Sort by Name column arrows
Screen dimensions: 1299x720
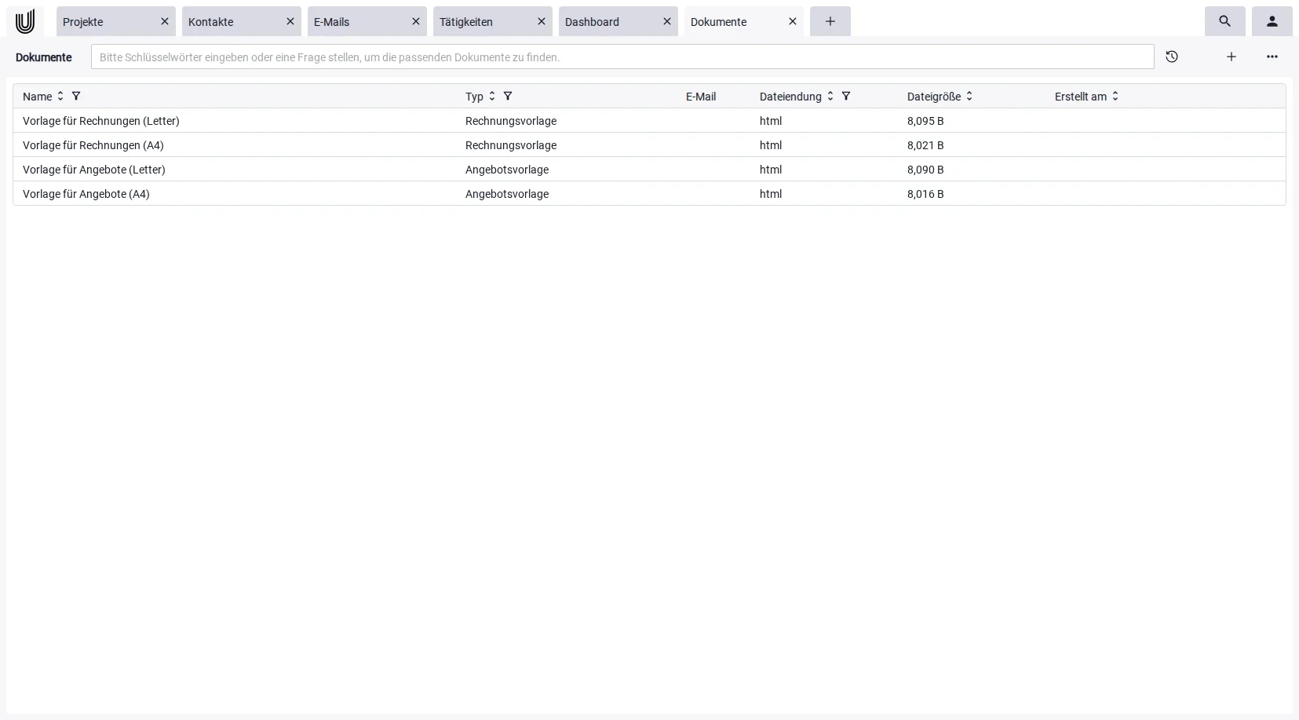point(60,96)
